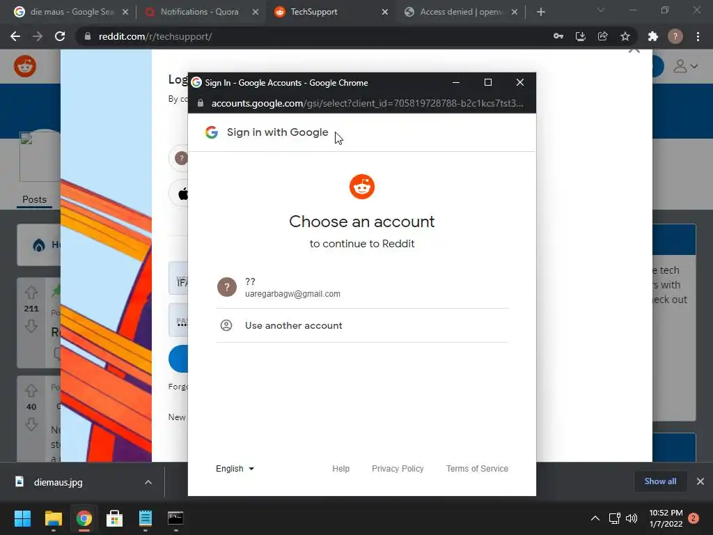Open the Privacy Policy link
Viewport: 713px width, 535px height.
point(398,469)
